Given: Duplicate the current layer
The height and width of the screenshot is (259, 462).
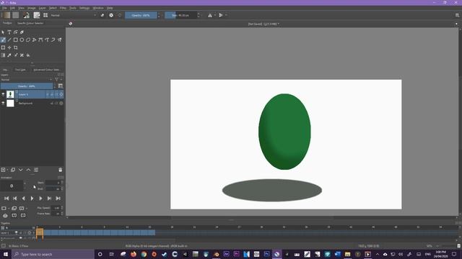Looking at the screenshot, I should [13, 170].
